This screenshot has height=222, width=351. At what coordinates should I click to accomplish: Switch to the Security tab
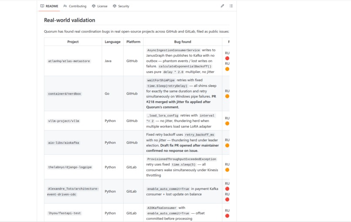point(121,6)
